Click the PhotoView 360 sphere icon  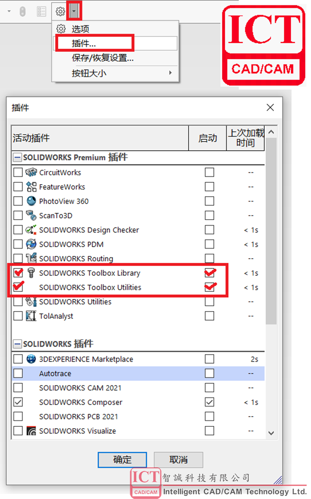(31, 201)
